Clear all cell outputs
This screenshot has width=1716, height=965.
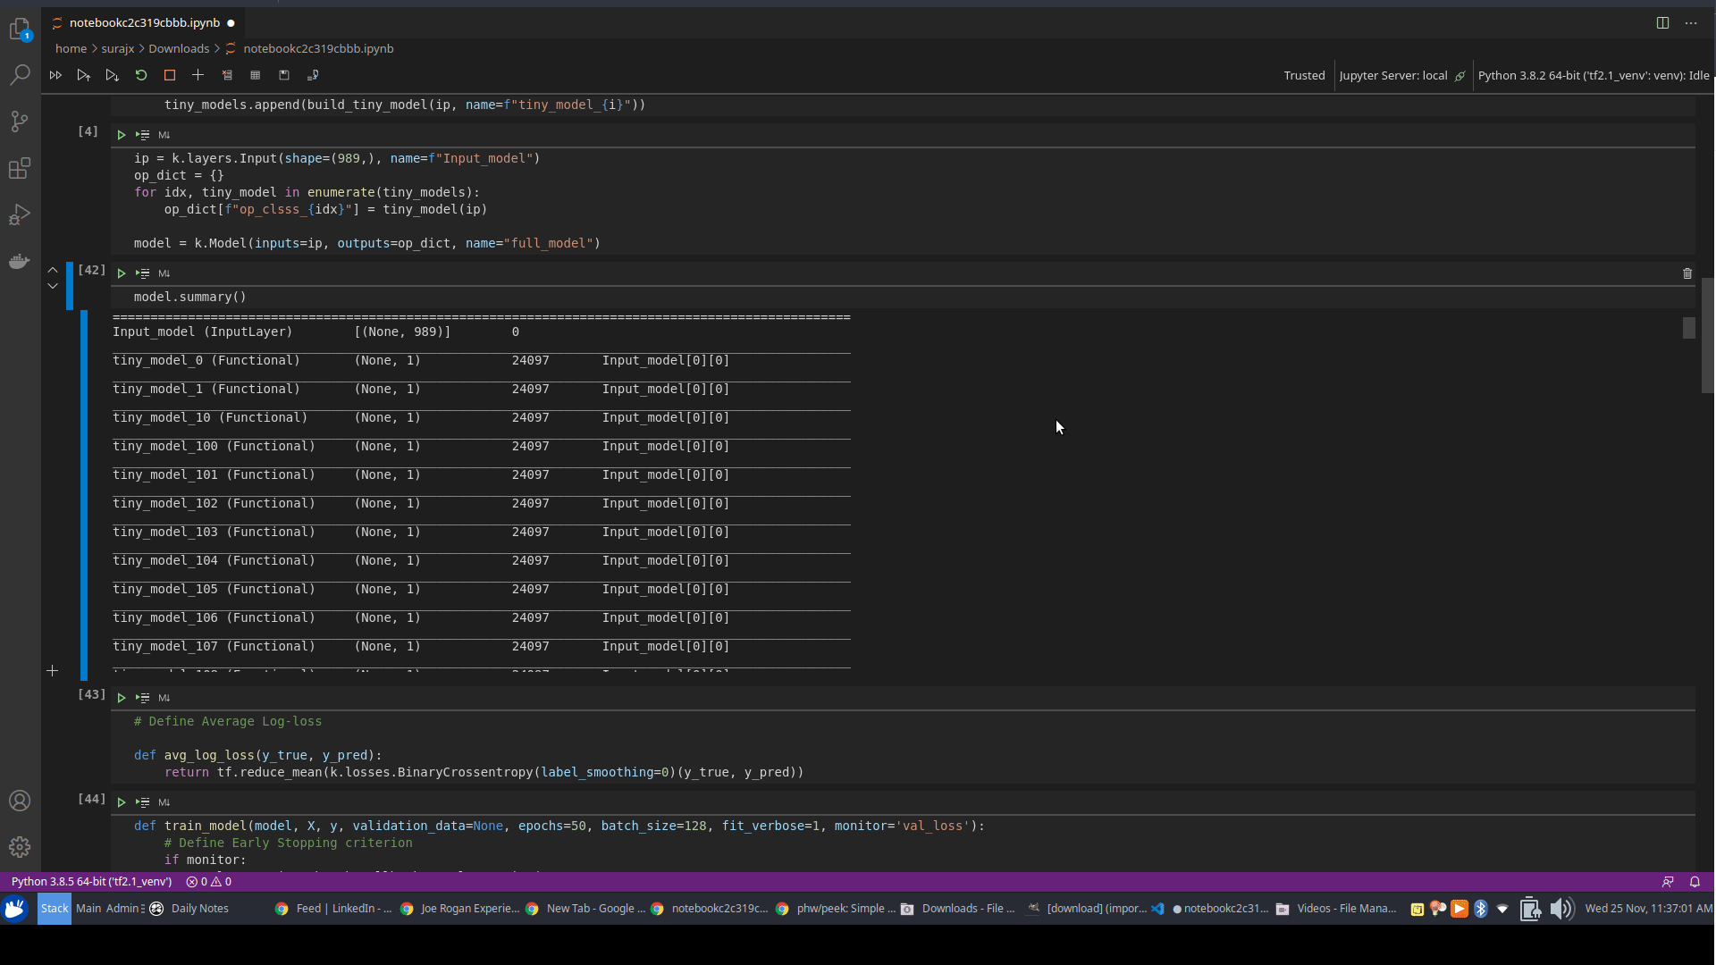tap(227, 76)
